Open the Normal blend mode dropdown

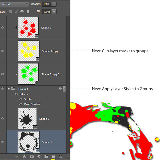coord(14,4)
